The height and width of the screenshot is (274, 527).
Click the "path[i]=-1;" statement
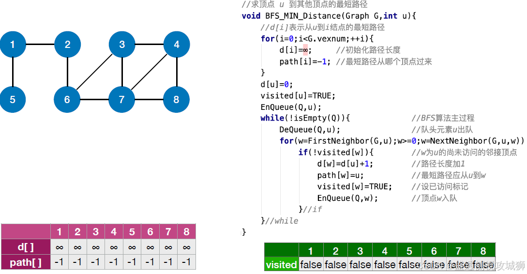point(305,61)
